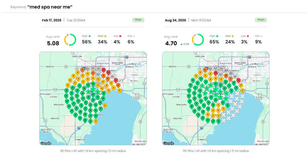Click the 65% High value

click(x=214, y=42)
